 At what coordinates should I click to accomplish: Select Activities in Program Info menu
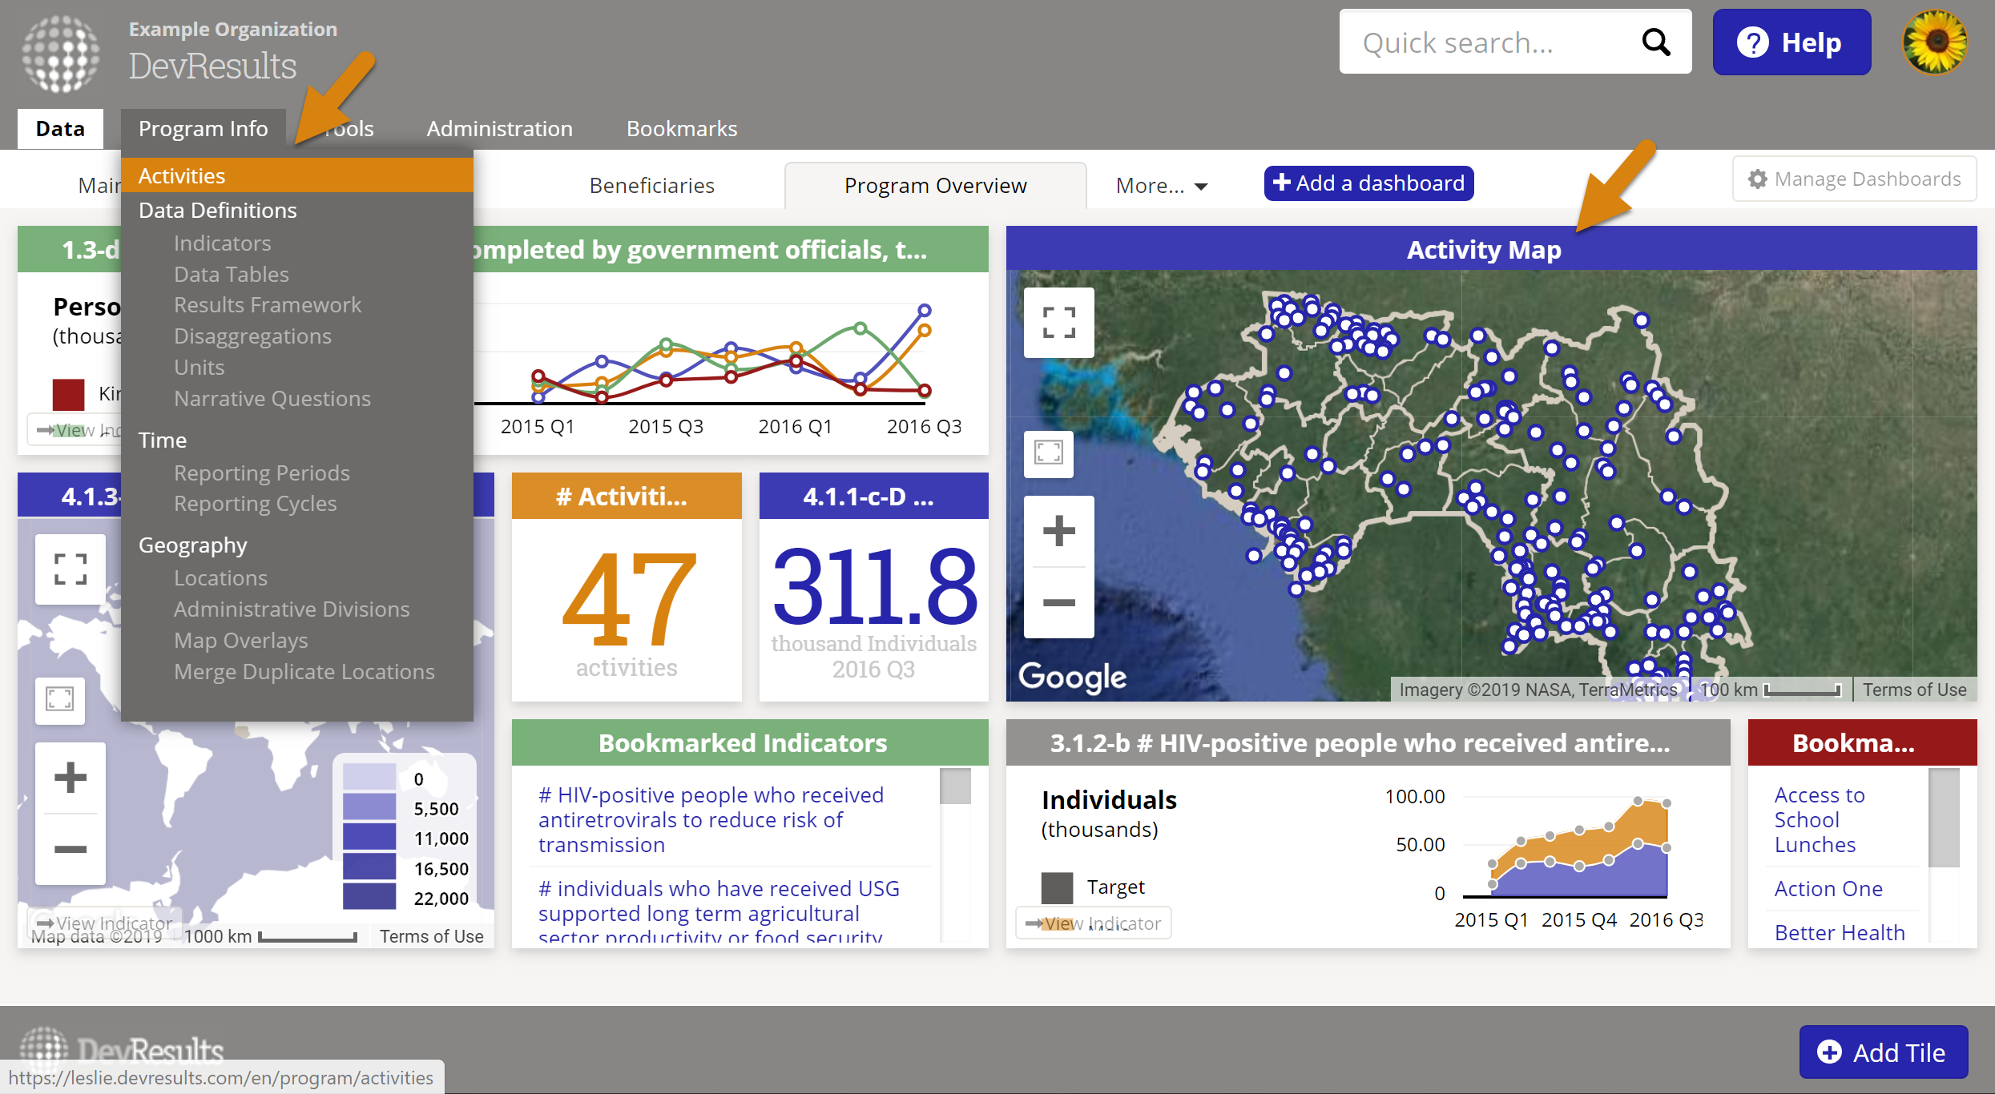click(297, 175)
